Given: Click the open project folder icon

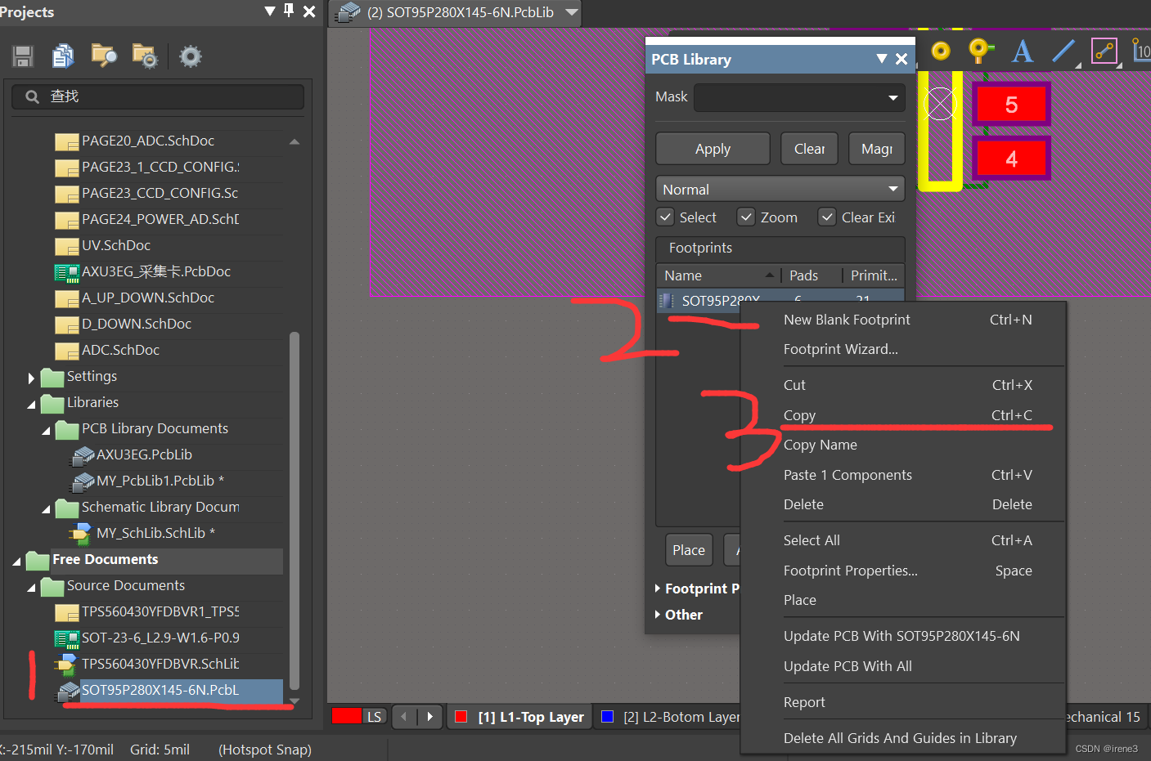Looking at the screenshot, I should coord(104,56).
